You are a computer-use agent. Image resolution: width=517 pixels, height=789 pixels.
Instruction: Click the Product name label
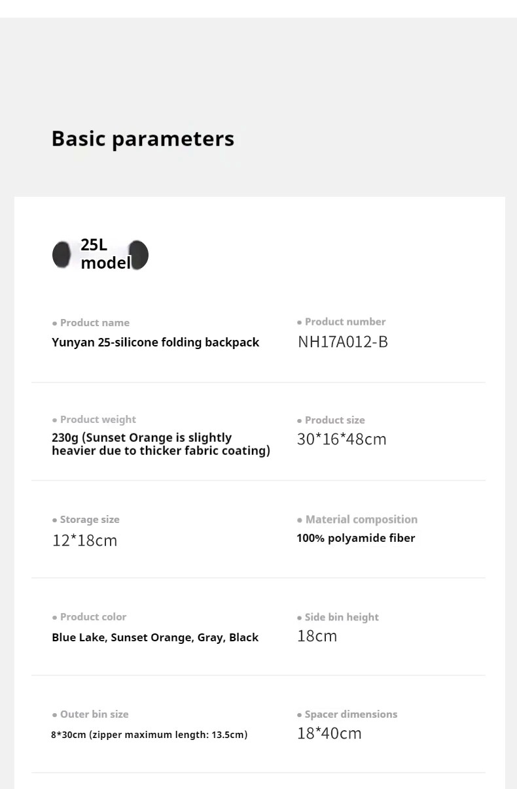[x=91, y=323]
